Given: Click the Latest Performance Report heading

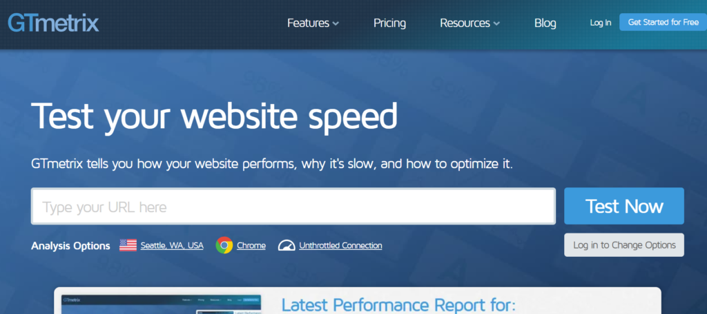Looking at the screenshot, I should coord(398,304).
